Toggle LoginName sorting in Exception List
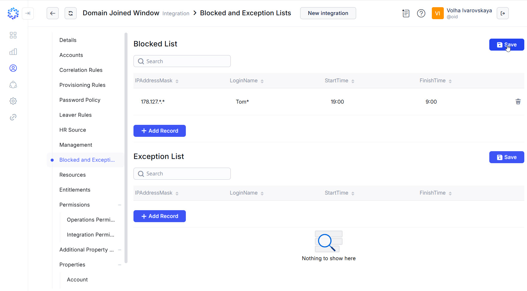This screenshot has height=291, width=527. coord(262,193)
